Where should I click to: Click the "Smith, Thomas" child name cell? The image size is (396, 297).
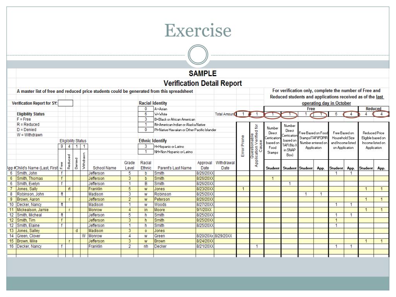pyautogui.click(x=37, y=179)
